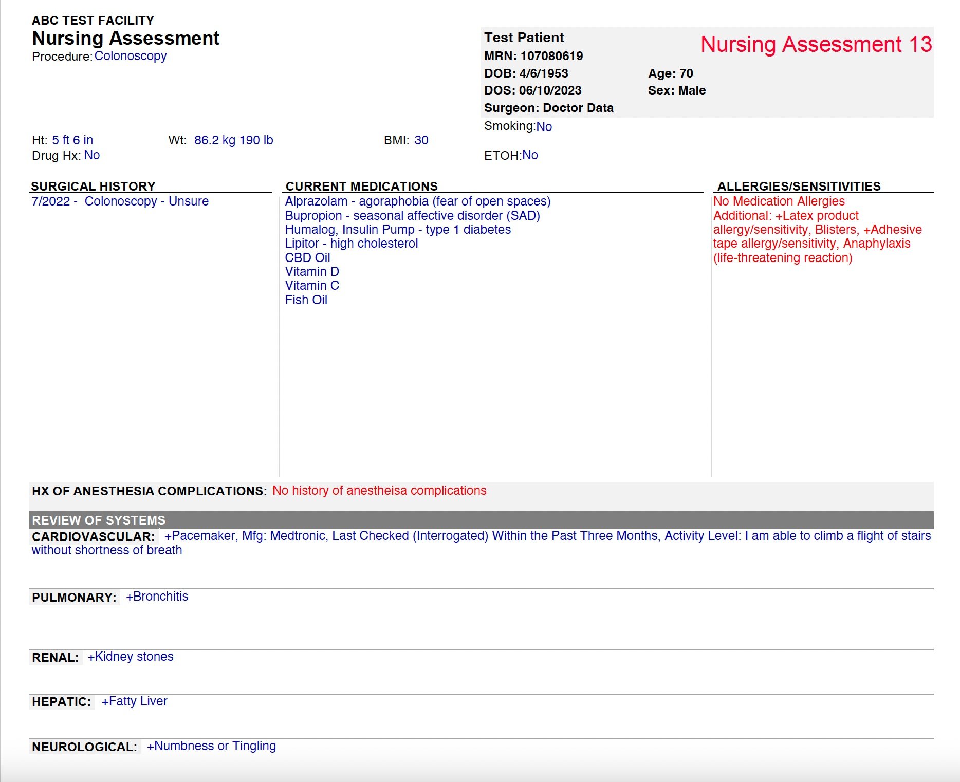Screen dimensions: 960x782
Task: Click the 'CURRENT MEDICATIONS' section heading
Action: point(361,186)
